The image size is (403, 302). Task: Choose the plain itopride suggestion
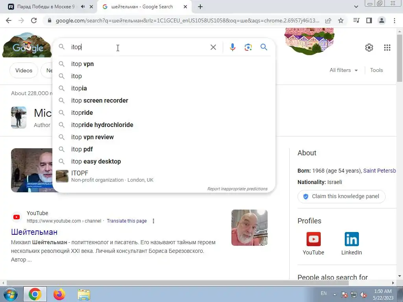pyautogui.click(x=163, y=113)
